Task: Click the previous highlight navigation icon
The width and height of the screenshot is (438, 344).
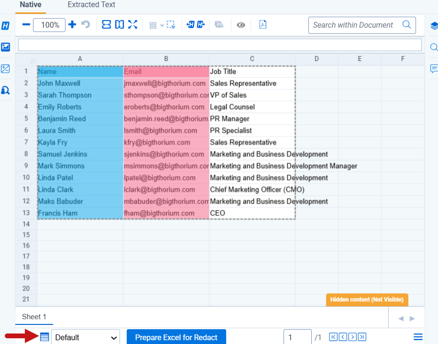Action: point(190,25)
